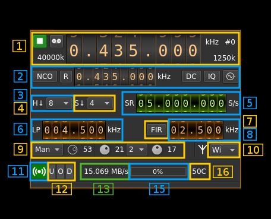
Task: Open the Man gain mode dropdown
Action: (48, 150)
